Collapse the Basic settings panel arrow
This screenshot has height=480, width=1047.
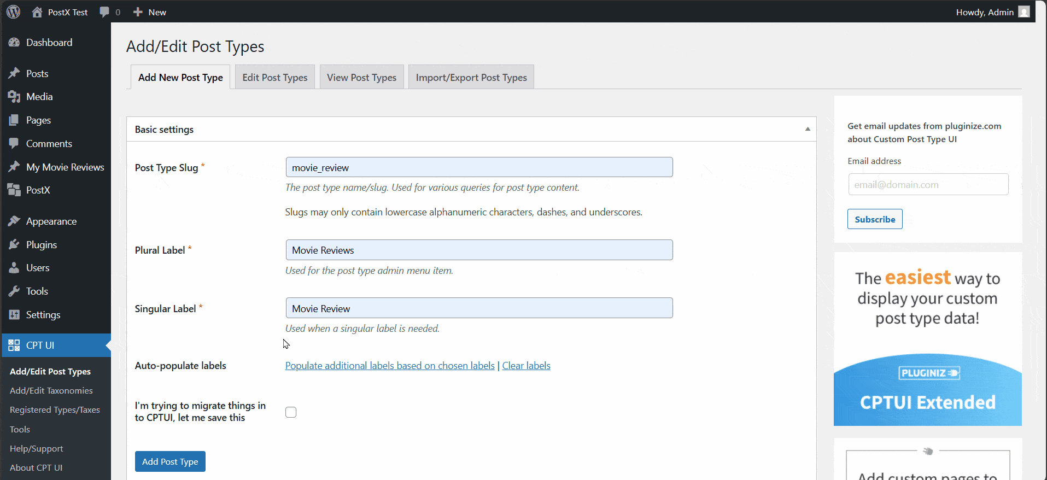[808, 129]
